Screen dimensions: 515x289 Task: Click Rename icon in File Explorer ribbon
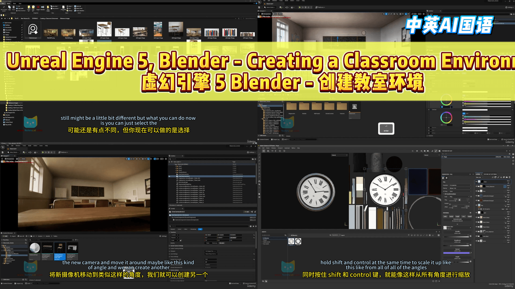point(43,8)
